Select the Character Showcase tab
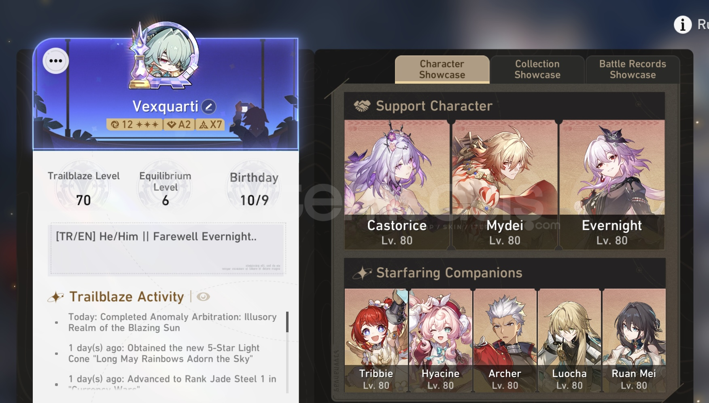The image size is (709, 403). (442, 70)
